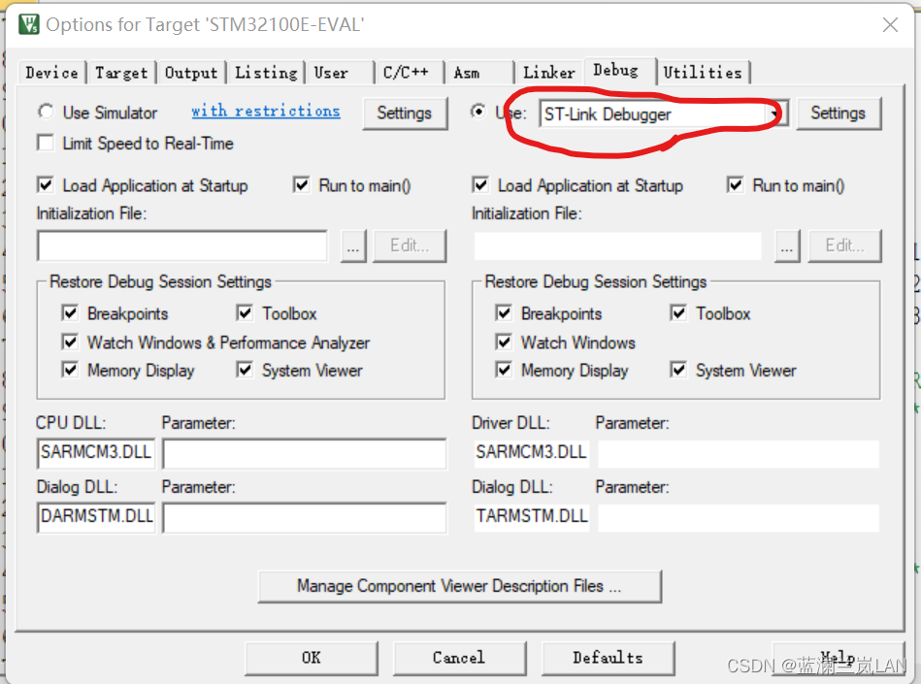Image resolution: width=921 pixels, height=684 pixels.
Task: Choose the hardware debugger 'Use:' radio button
Action: point(477,112)
